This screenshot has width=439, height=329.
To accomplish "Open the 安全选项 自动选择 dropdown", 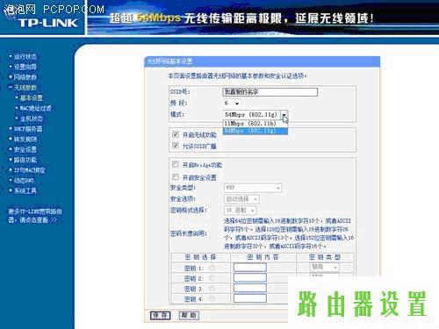I will click(241, 199).
